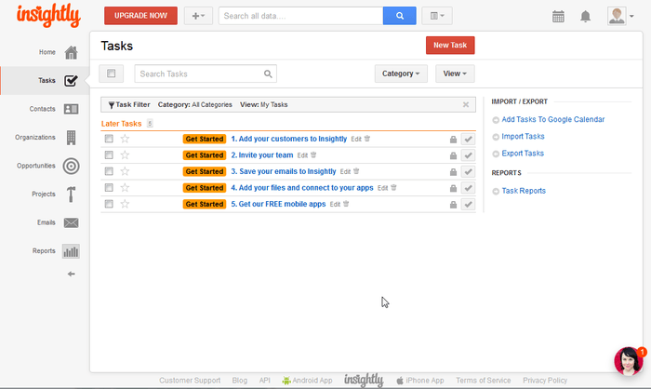Select Projects label in the sidebar

[x=44, y=194]
